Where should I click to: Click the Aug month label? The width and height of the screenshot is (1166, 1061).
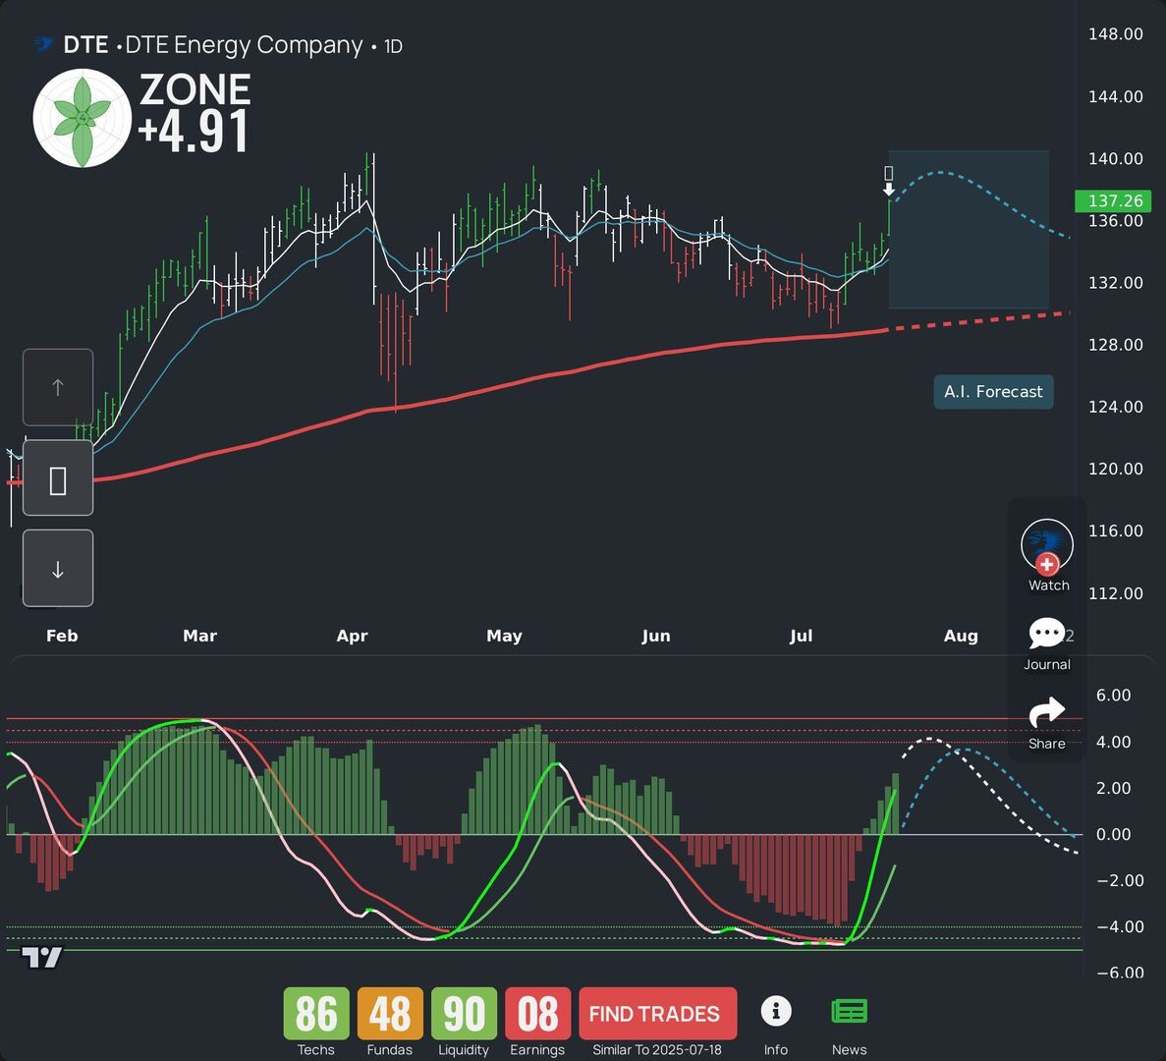pos(961,636)
